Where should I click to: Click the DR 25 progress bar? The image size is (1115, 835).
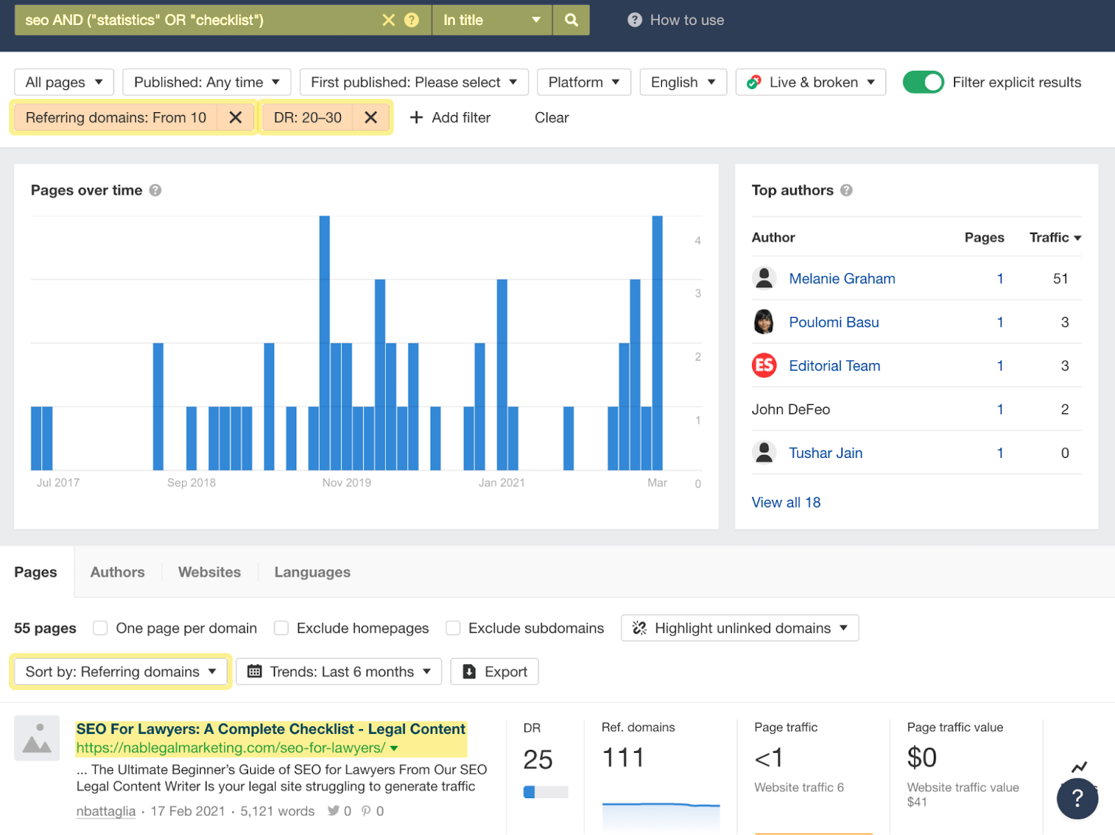pos(546,792)
